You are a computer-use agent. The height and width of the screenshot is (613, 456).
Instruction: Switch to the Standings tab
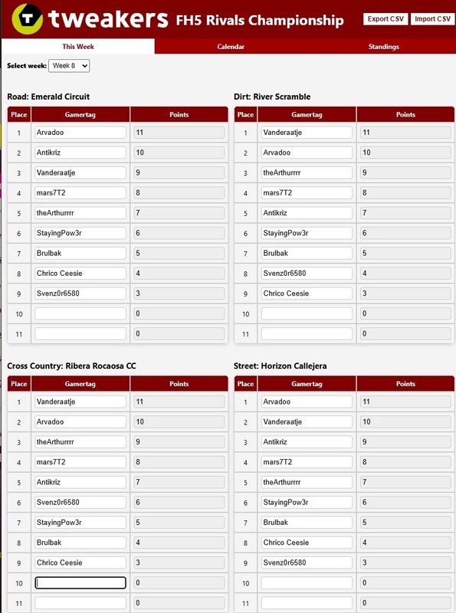[383, 47]
